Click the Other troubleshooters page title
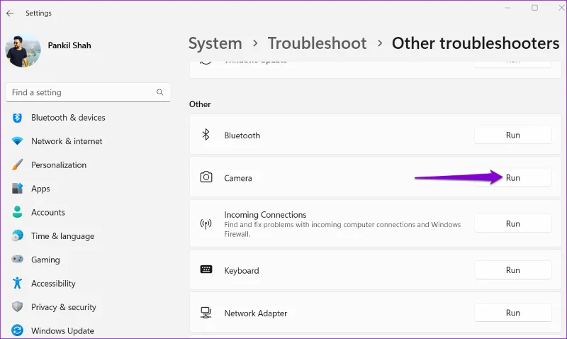567x339 pixels. [476, 43]
